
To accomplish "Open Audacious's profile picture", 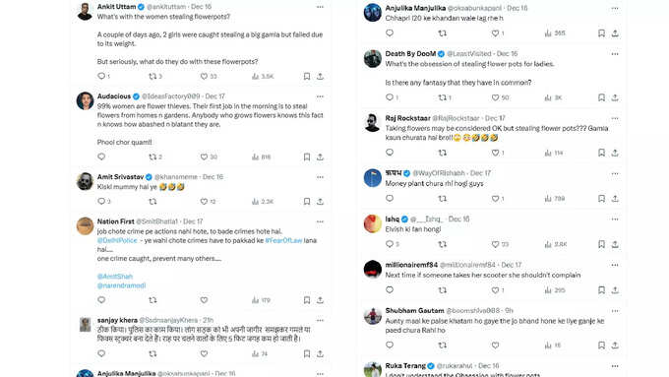I will coord(85,101).
